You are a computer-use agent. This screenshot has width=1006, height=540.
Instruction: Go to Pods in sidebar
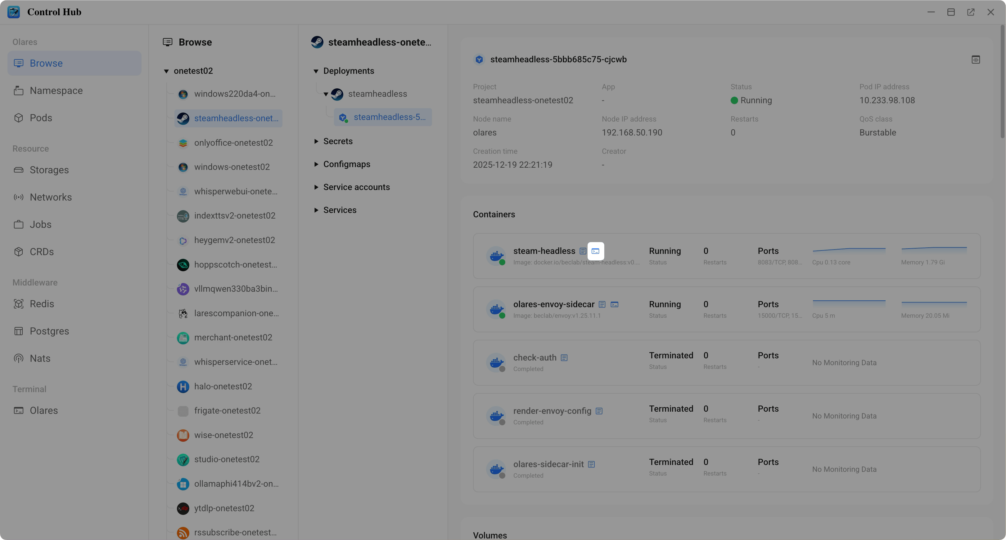[x=41, y=118]
